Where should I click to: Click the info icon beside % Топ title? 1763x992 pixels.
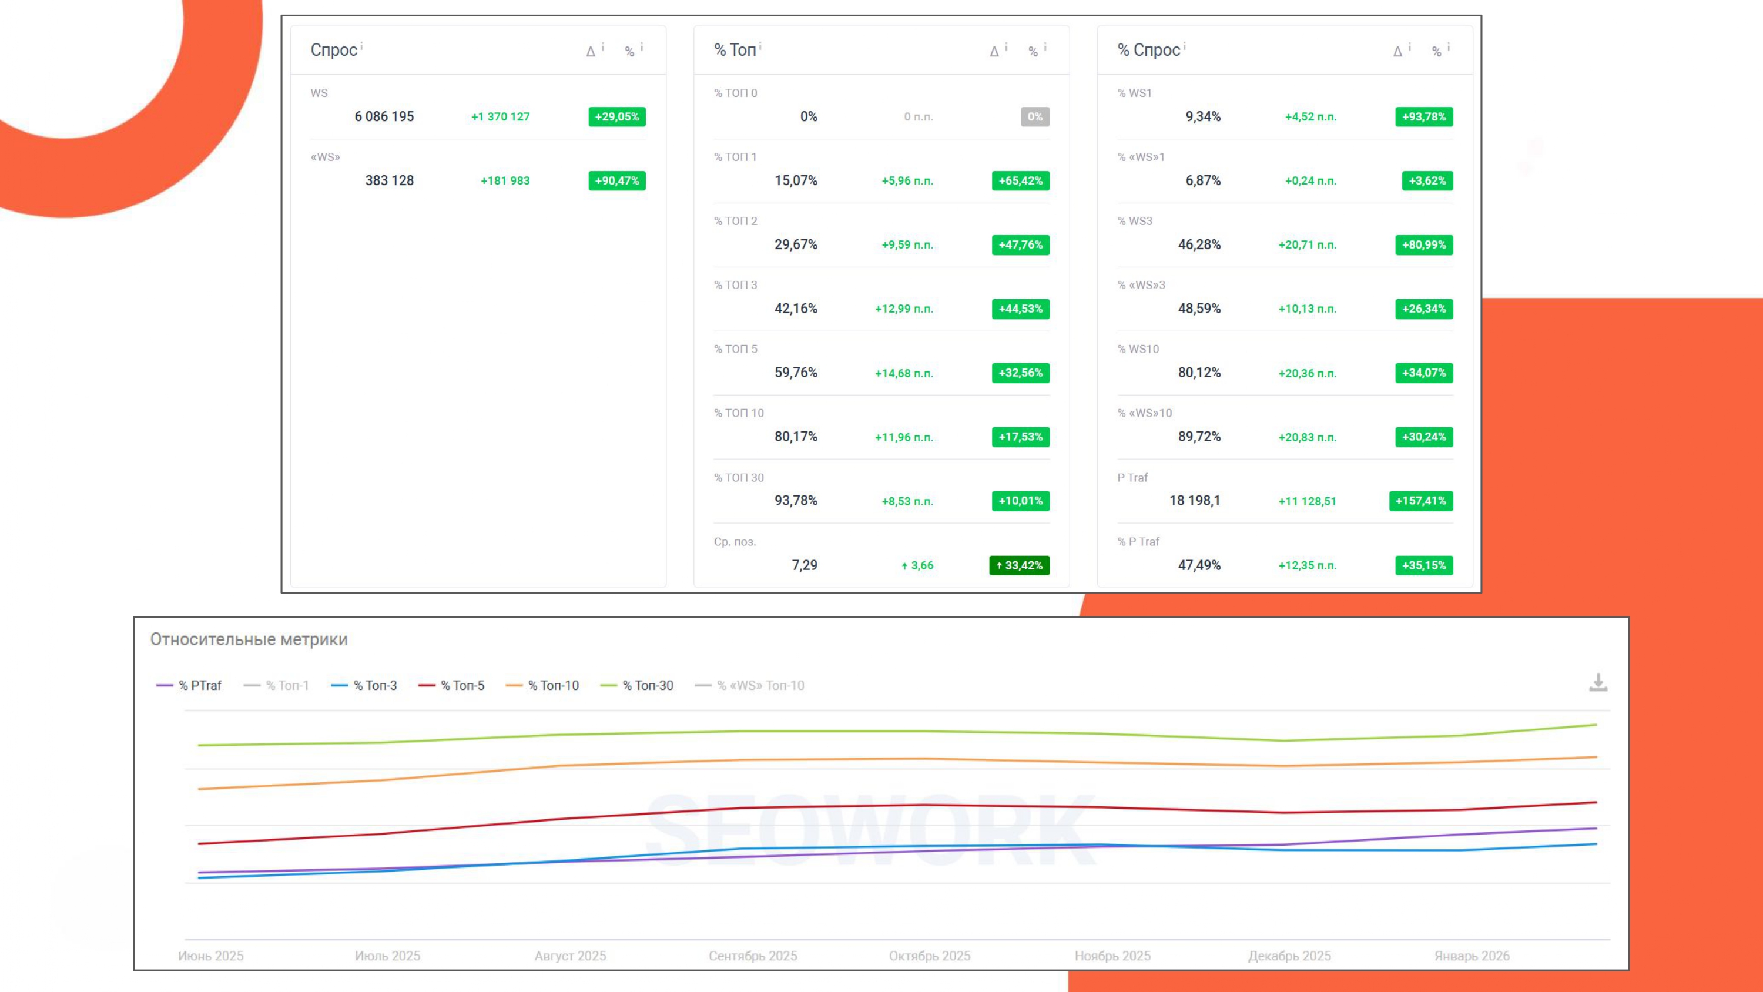[760, 46]
